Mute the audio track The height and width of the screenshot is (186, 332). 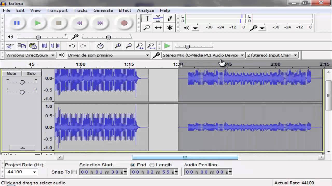[11, 73]
